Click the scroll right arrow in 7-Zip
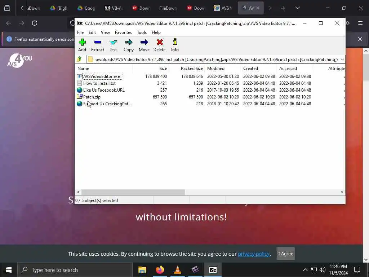 [x=342, y=192]
